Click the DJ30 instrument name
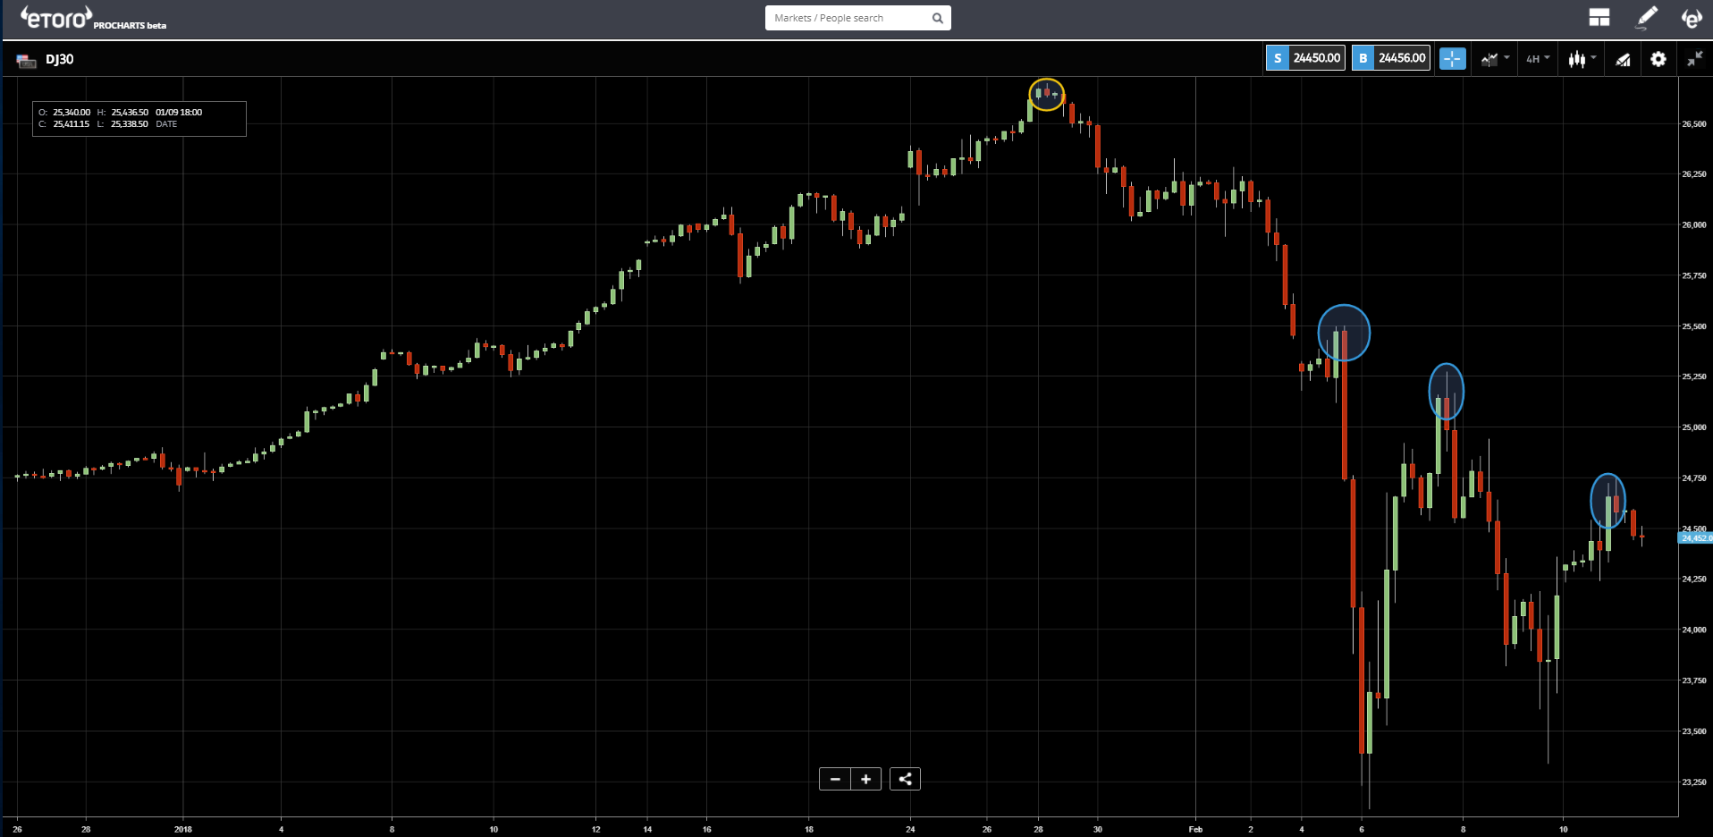Image resolution: width=1713 pixels, height=837 pixels. tap(60, 59)
